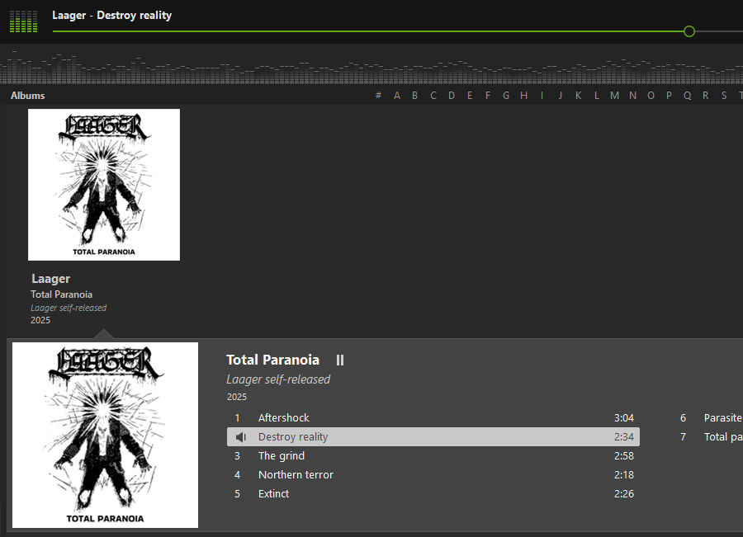Screen dimensions: 743x537
Task: Click the spectrum visualizer strip
Action: click(371, 68)
